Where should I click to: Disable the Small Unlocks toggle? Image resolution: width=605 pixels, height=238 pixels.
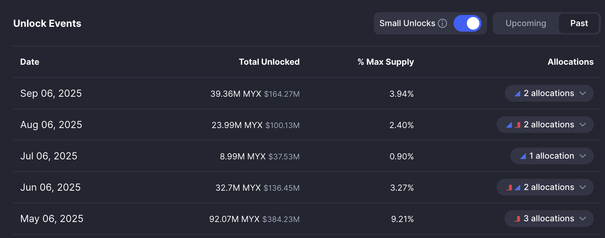pos(467,23)
